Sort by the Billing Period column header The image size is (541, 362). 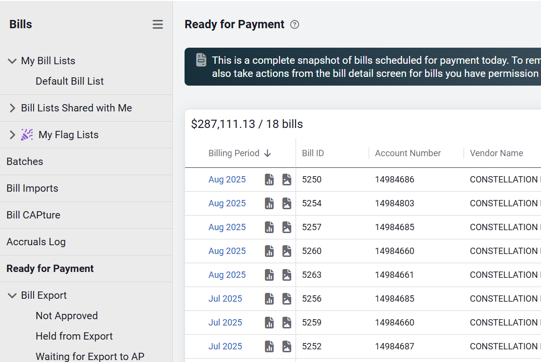pyautogui.click(x=234, y=153)
